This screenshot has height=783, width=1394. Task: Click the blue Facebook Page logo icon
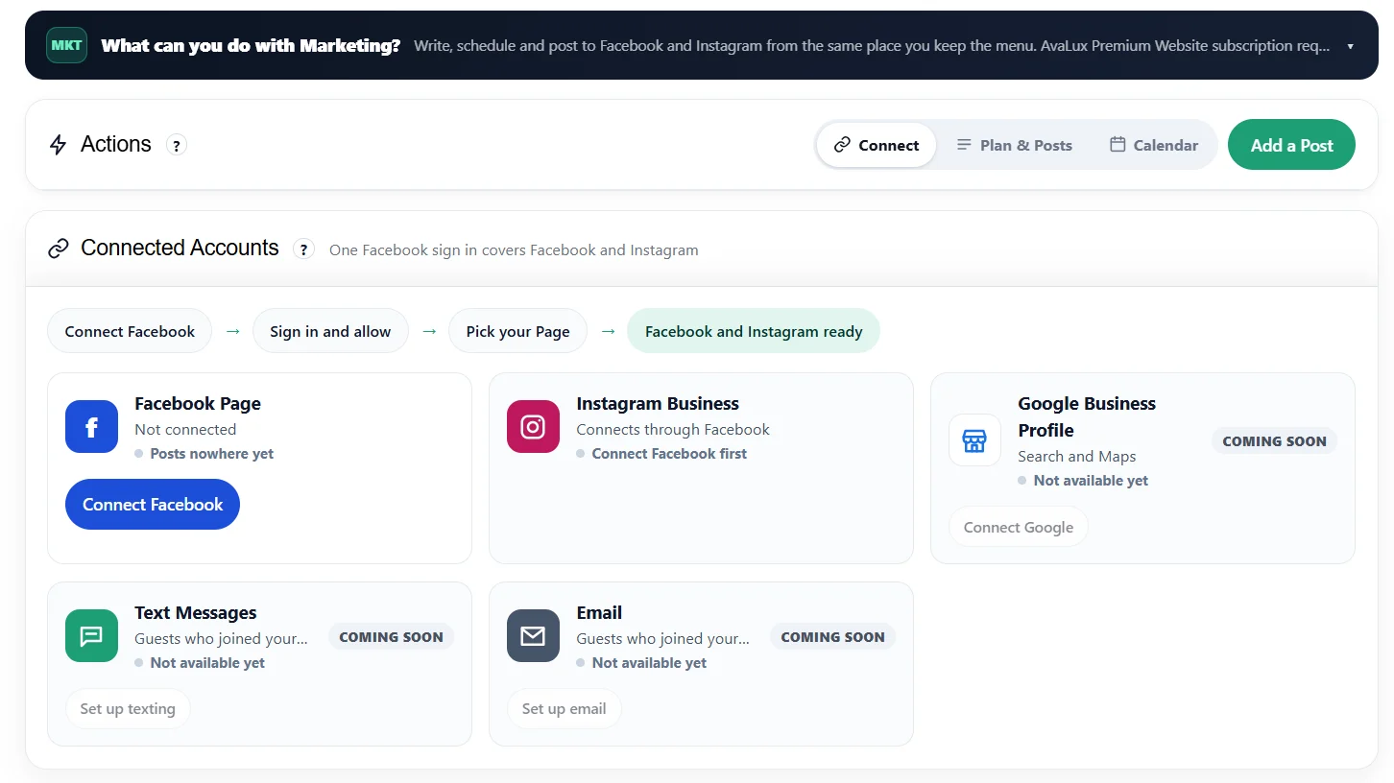click(91, 427)
